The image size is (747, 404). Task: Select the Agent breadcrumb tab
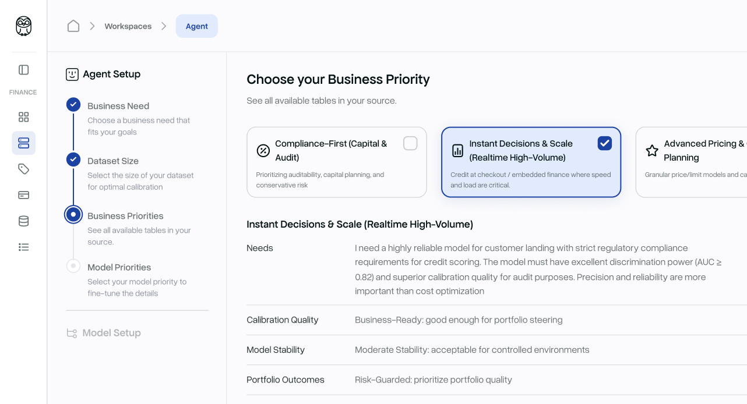pyautogui.click(x=196, y=26)
